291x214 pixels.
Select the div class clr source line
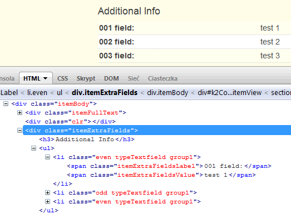[70, 122]
